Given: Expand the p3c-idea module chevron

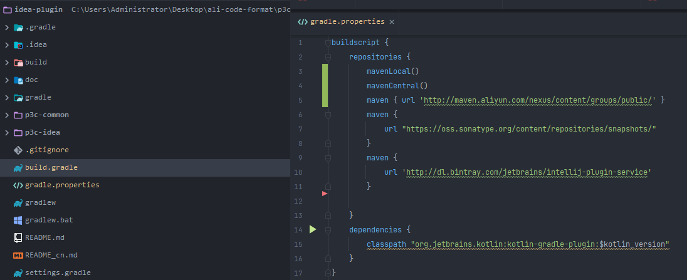Looking at the screenshot, I should 6,133.
